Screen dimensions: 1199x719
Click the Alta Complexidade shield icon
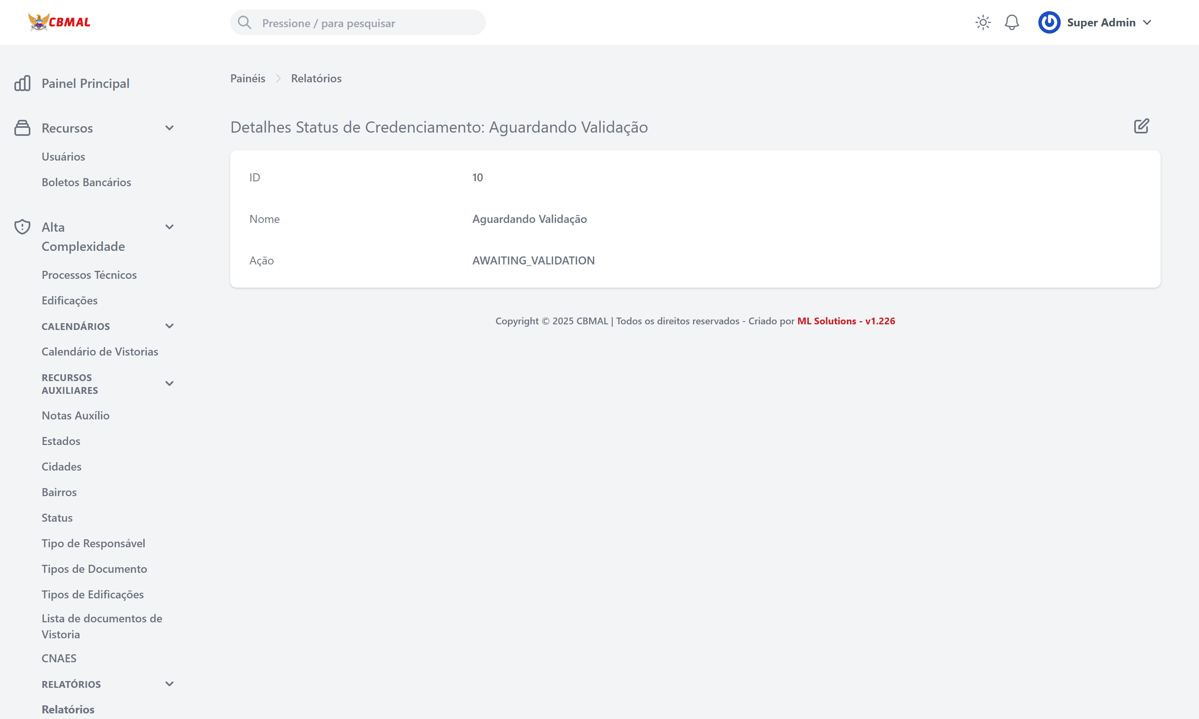pos(22,226)
